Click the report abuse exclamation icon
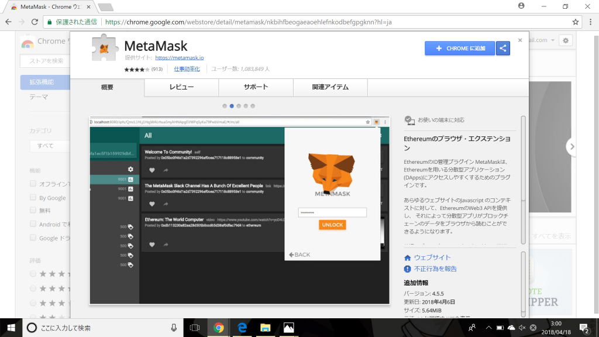 point(408,269)
